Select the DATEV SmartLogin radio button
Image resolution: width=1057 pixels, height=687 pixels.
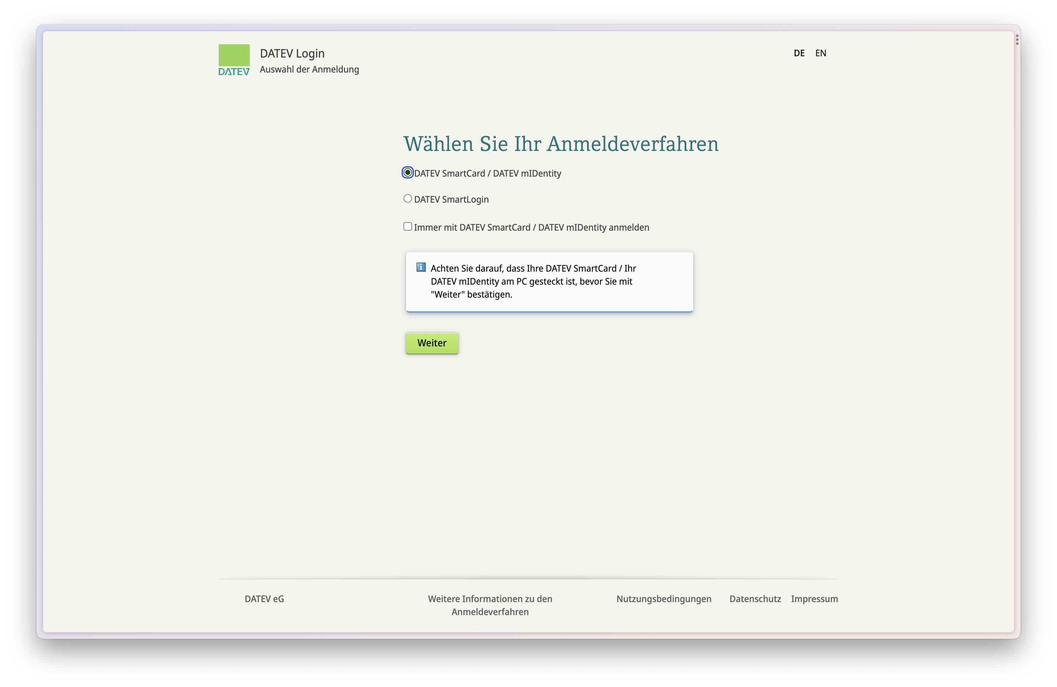click(407, 199)
